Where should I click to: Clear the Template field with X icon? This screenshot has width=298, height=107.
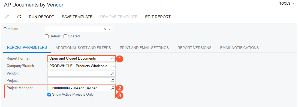[x=105, y=29]
